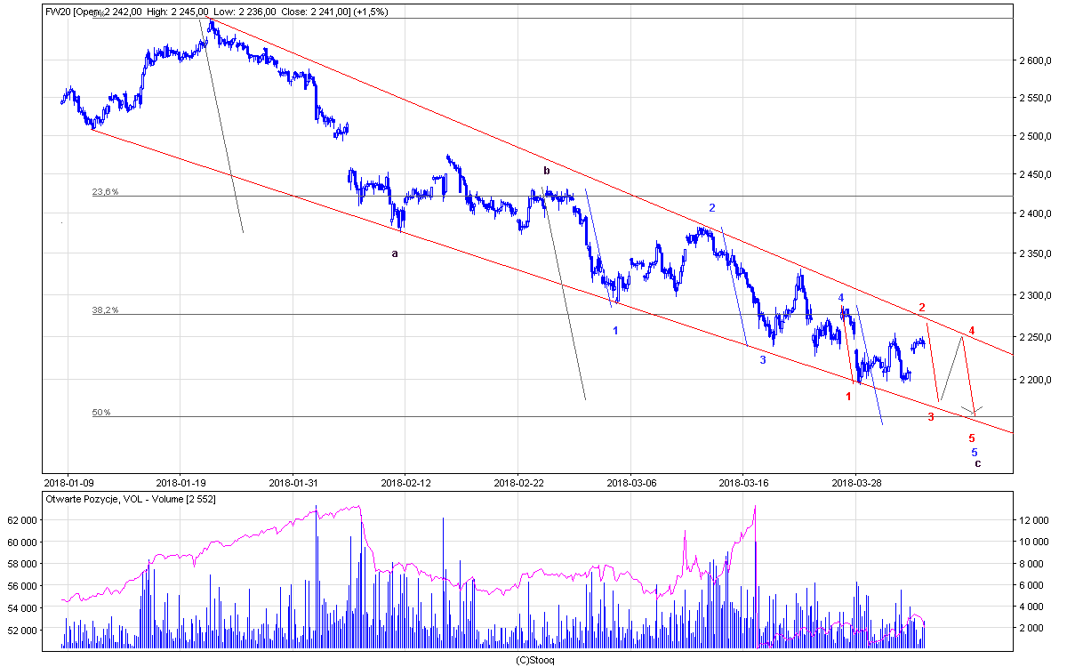Select the red wave 4 label
Image resolution: width=1067 pixels, height=667 pixels.
[972, 330]
